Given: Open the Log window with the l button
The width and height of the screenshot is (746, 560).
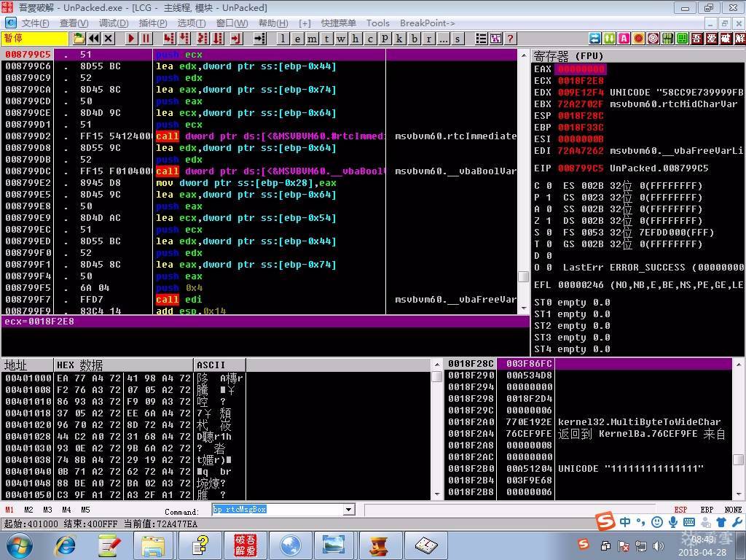Looking at the screenshot, I should pyautogui.click(x=283, y=39).
